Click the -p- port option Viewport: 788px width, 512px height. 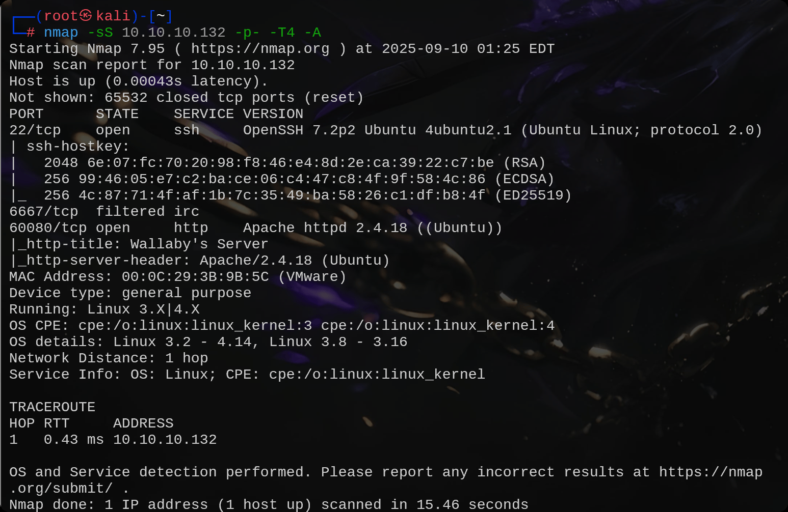click(247, 33)
